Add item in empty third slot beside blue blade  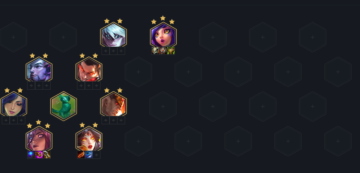[97, 155]
